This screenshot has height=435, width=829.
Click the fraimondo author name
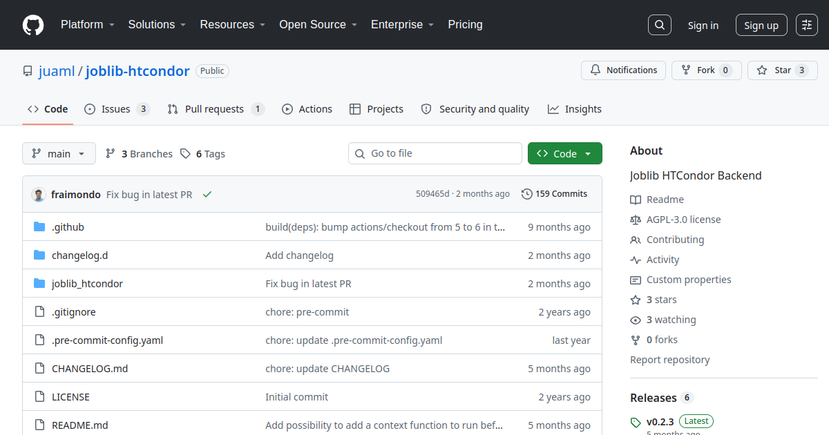pyautogui.click(x=76, y=195)
